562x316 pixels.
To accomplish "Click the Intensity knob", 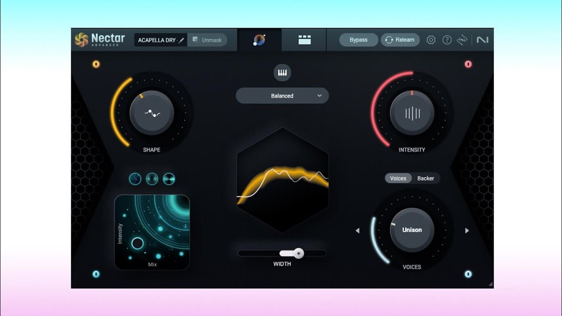I will (412, 113).
